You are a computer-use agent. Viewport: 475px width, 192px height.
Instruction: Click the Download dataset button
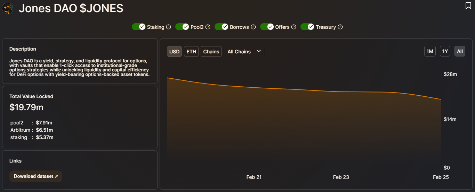click(x=36, y=176)
